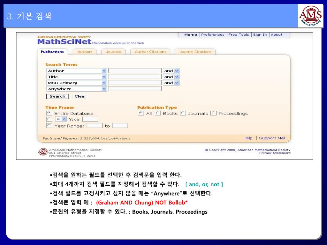Open the Help link
The width and height of the screenshot is (327, 245).
[x=248, y=138]
